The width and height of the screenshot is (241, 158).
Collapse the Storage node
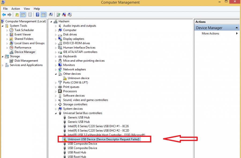click(x=2, y=56)
